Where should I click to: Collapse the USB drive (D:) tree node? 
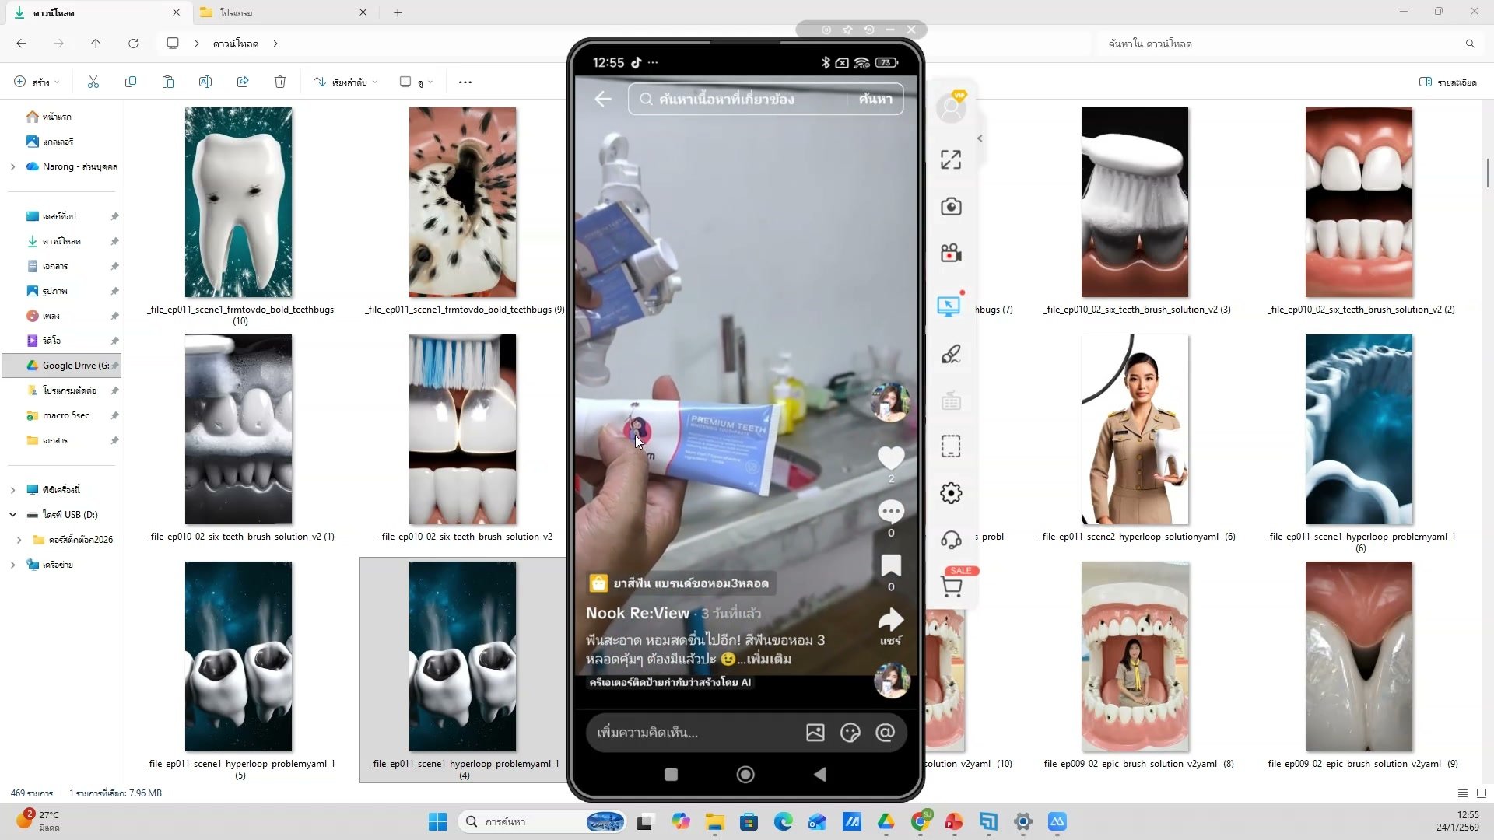point(12,515)
